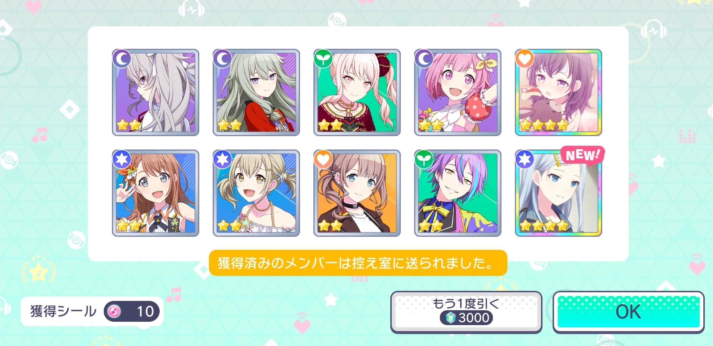
Task: Select the pink-haired girl with yellow ribbon card
Action: tap(457, 92)
